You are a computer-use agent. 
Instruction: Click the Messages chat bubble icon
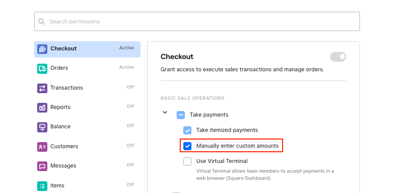click(42, 167)
